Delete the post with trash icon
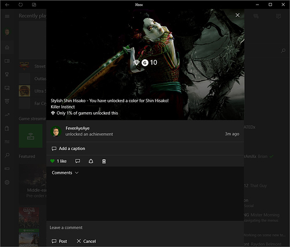Image resolution: width=290 pixels, height=247 pixels. 104,161
